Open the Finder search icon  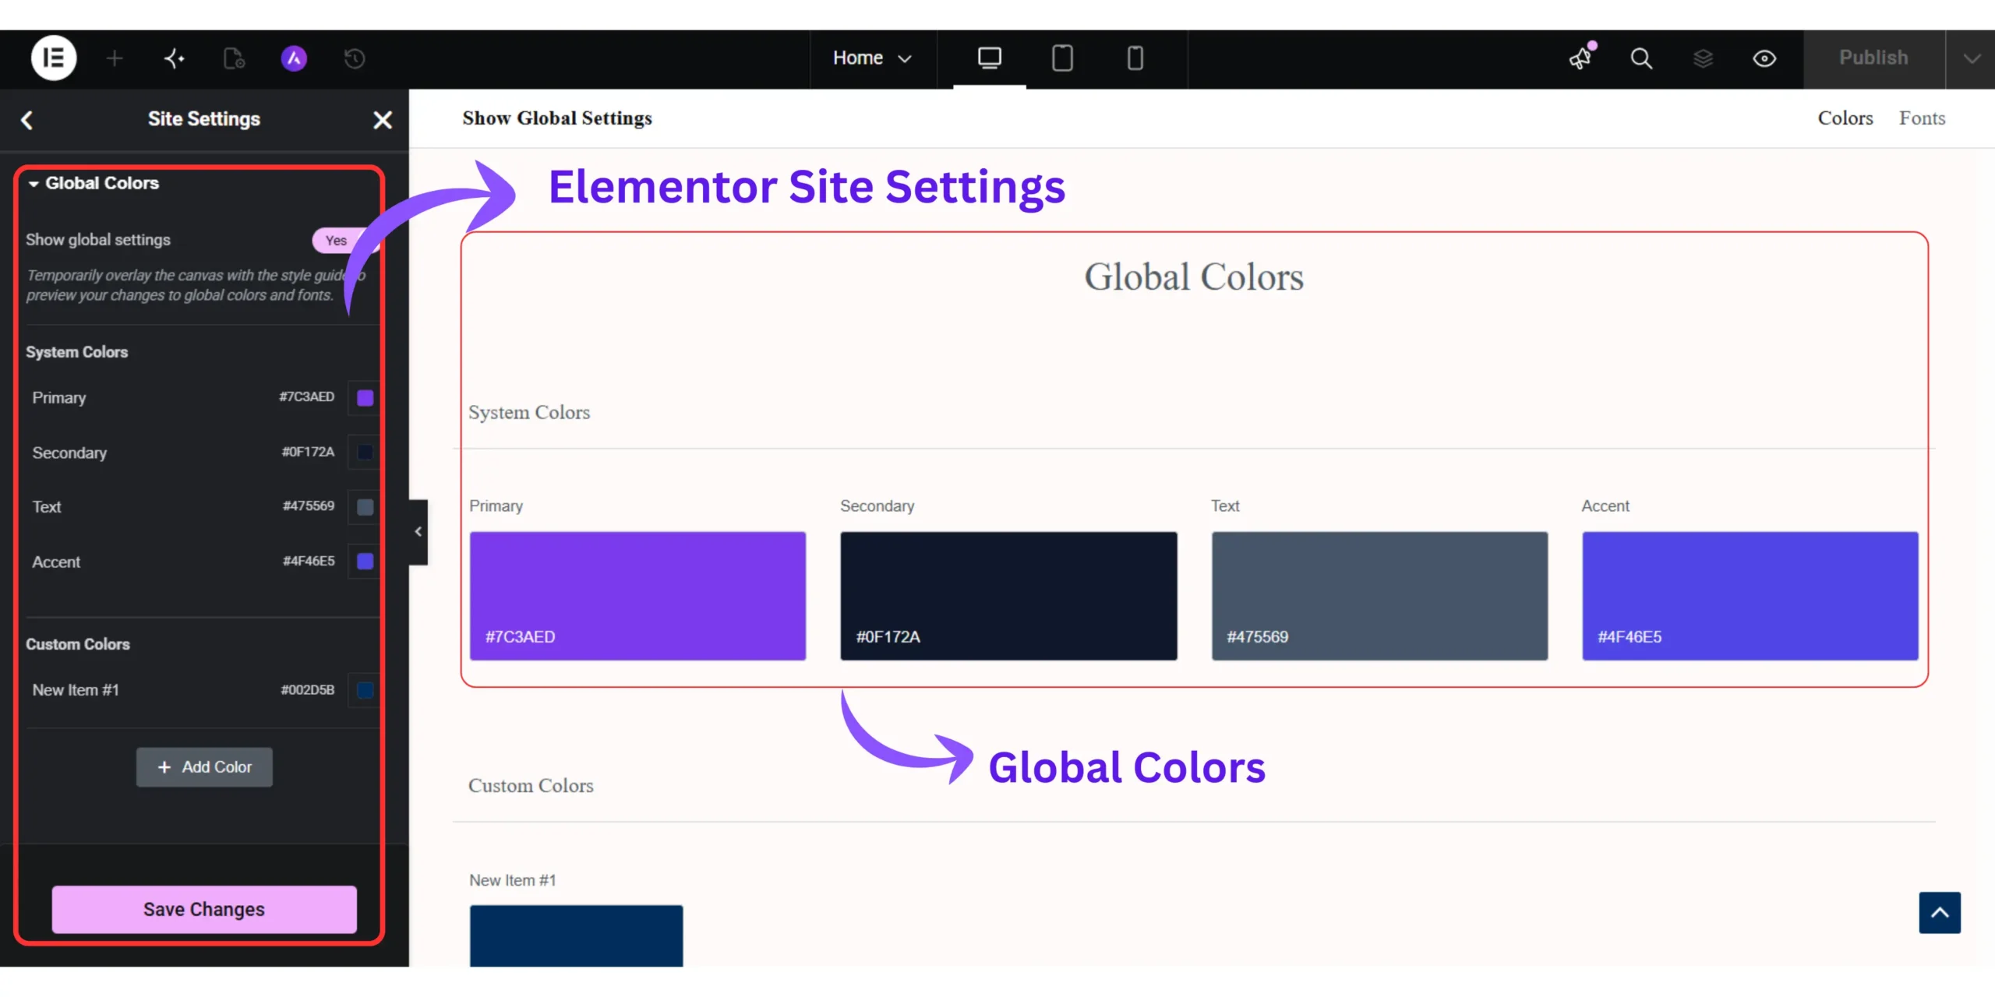pyautogui.click(x=1641, y=58)
